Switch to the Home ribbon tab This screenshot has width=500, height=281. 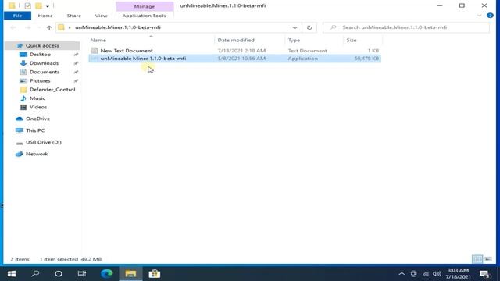click(45, 16)
